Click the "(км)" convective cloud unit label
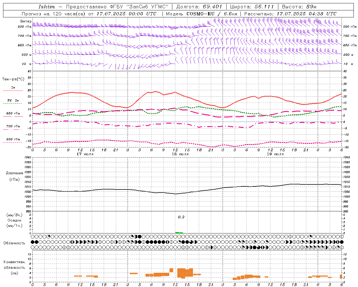 click(15, 273)
